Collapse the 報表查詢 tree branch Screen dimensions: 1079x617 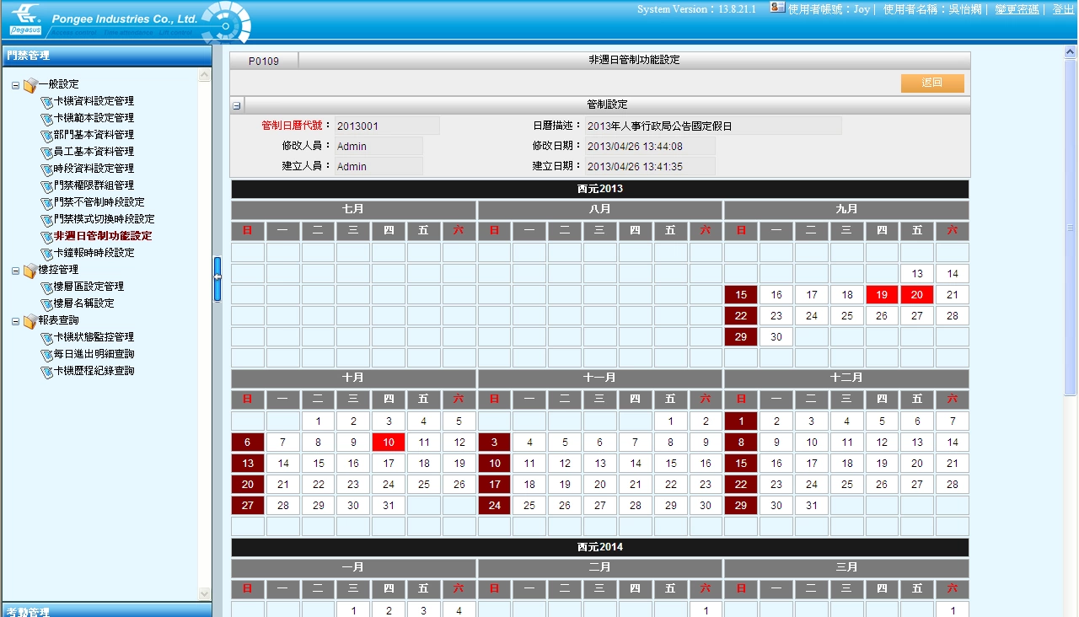point(14,319)
